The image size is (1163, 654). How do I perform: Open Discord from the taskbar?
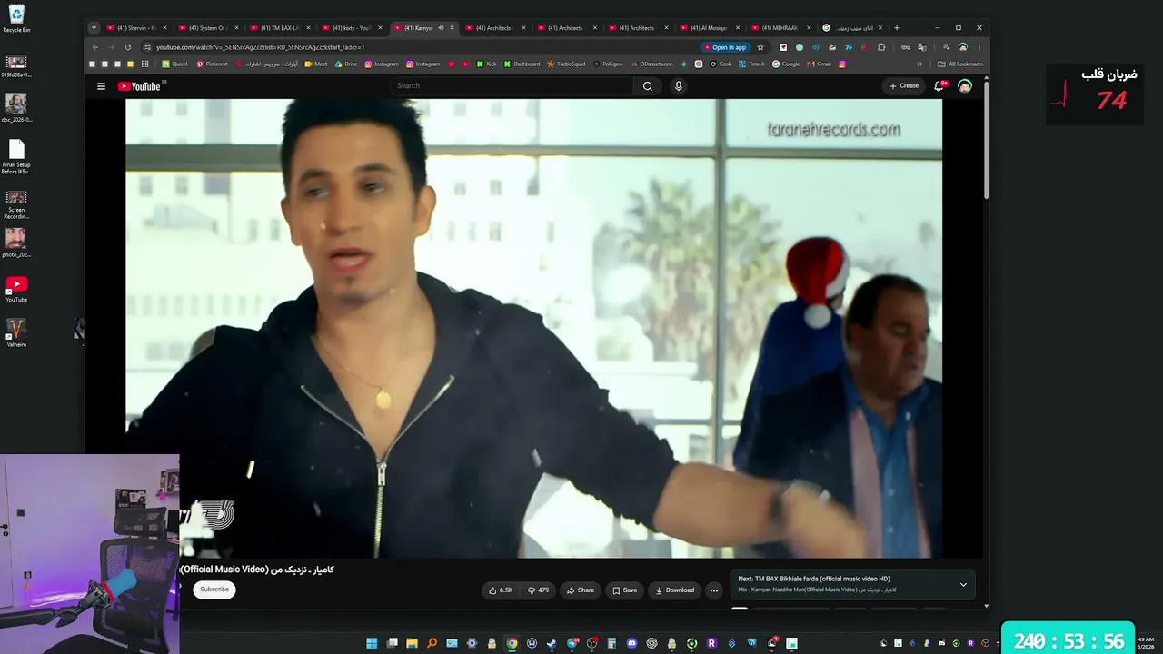[x=631, y=643]
